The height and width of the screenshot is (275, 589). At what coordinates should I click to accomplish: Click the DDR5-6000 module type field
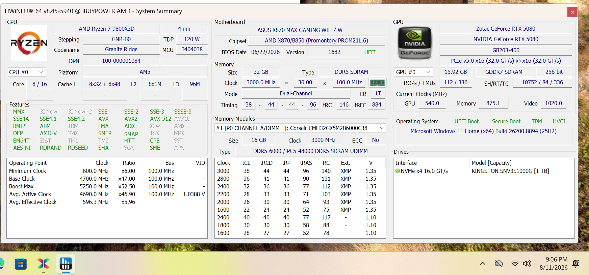point(310,151)
